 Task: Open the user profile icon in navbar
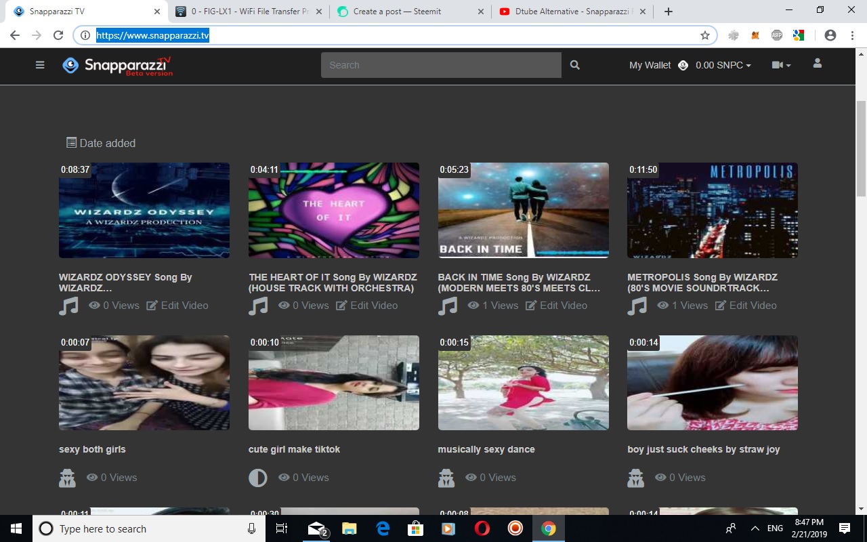[817, 63]
